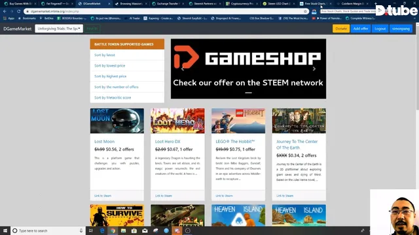Viewport: 419px width, 235px height.
Task: Open the Lost Moon game thumbnail
Action: (117, 121)
